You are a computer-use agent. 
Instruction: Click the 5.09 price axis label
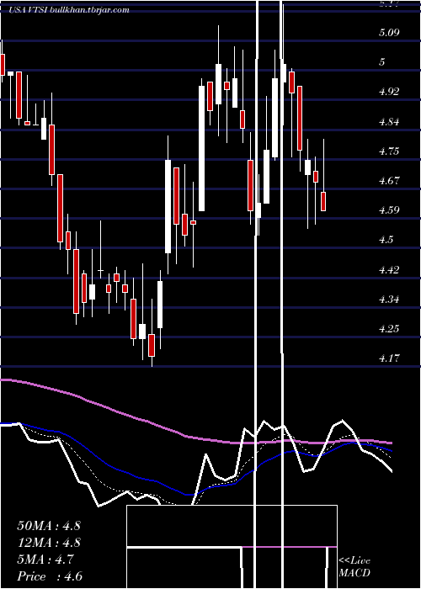click(x=389, y=32)
